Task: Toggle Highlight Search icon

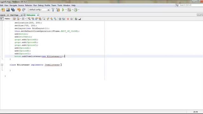Action: [40, 19]
